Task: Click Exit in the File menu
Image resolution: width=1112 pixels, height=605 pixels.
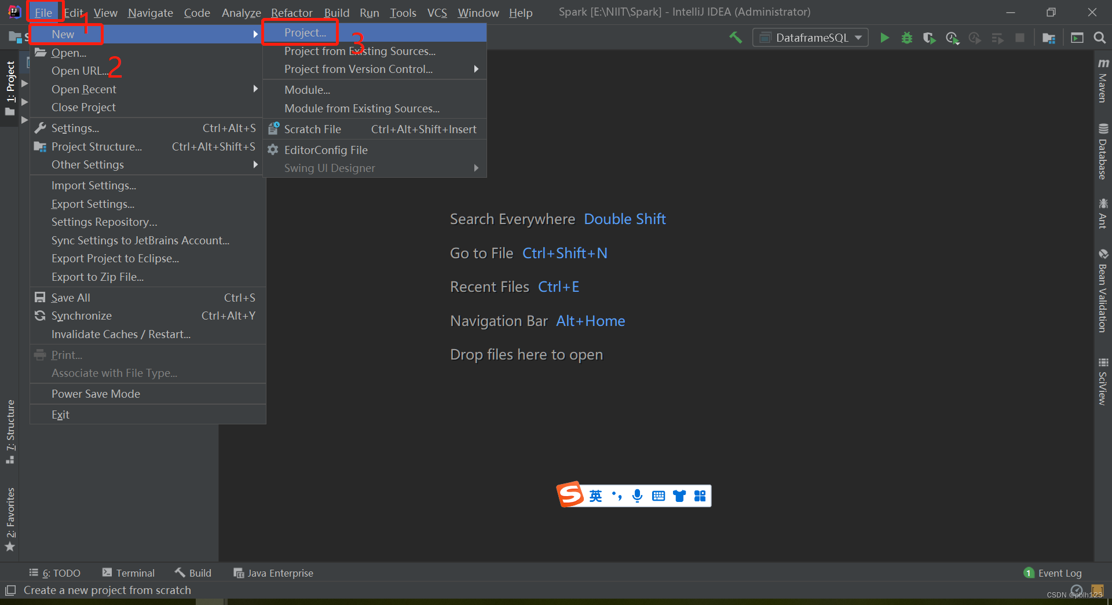Action: pos(148,415)
